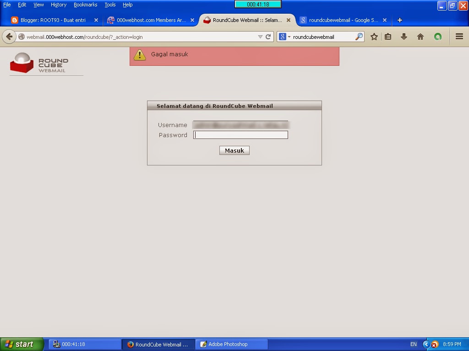Click the red security shield tray icon
The width and height of the screenshot is (469, 351).
435,345
